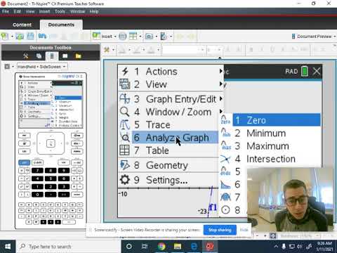
Task: Open the Content Explorer folder icon in Toolbox
Action: [78, 56]
